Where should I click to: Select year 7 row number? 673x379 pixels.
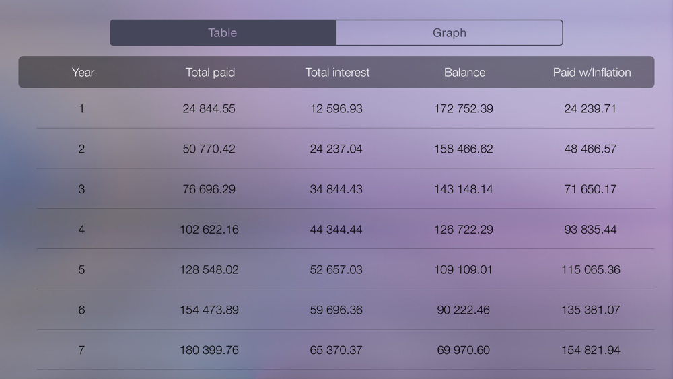click(81, 350)
